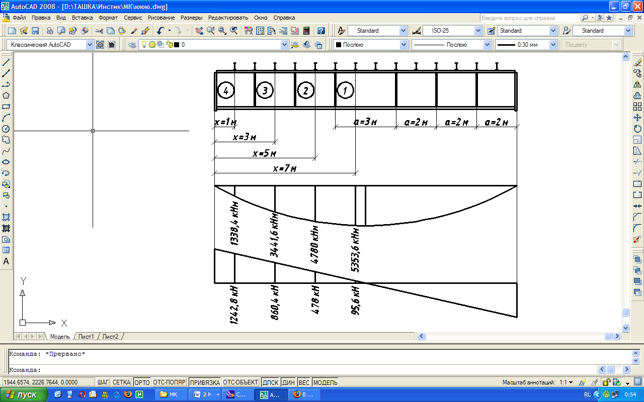Click the Rotate tool icon
Viewport: 644px width, 402px height.
[x=637, y=129]
